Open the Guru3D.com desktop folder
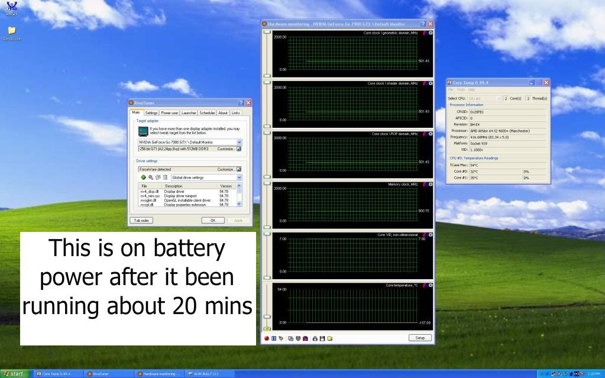 coord(12,33)
